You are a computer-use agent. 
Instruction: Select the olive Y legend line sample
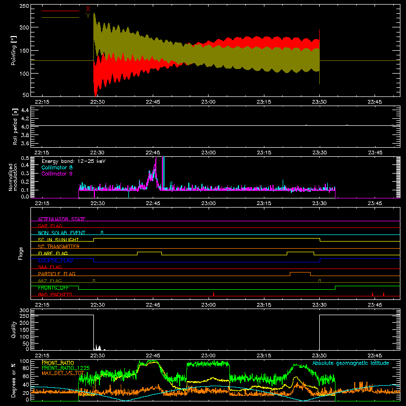coord(60,17)
